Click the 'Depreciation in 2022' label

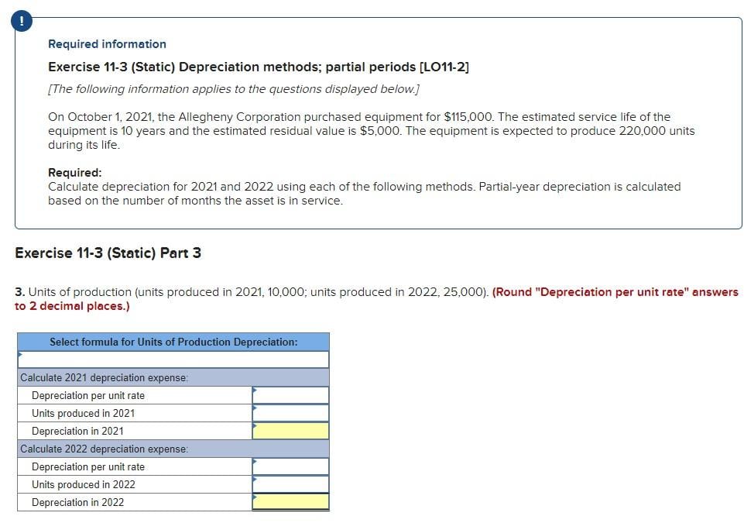[78, 503]
